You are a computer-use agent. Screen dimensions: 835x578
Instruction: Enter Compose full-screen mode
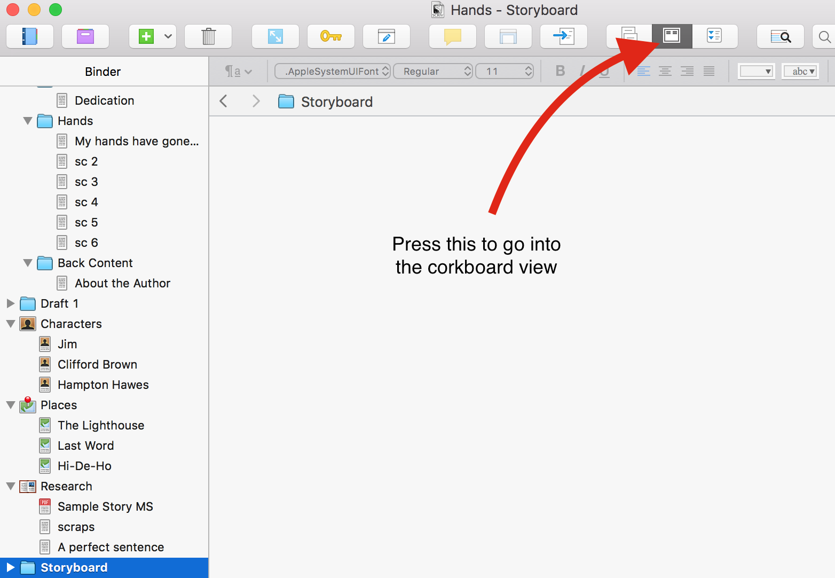point(275,36)
